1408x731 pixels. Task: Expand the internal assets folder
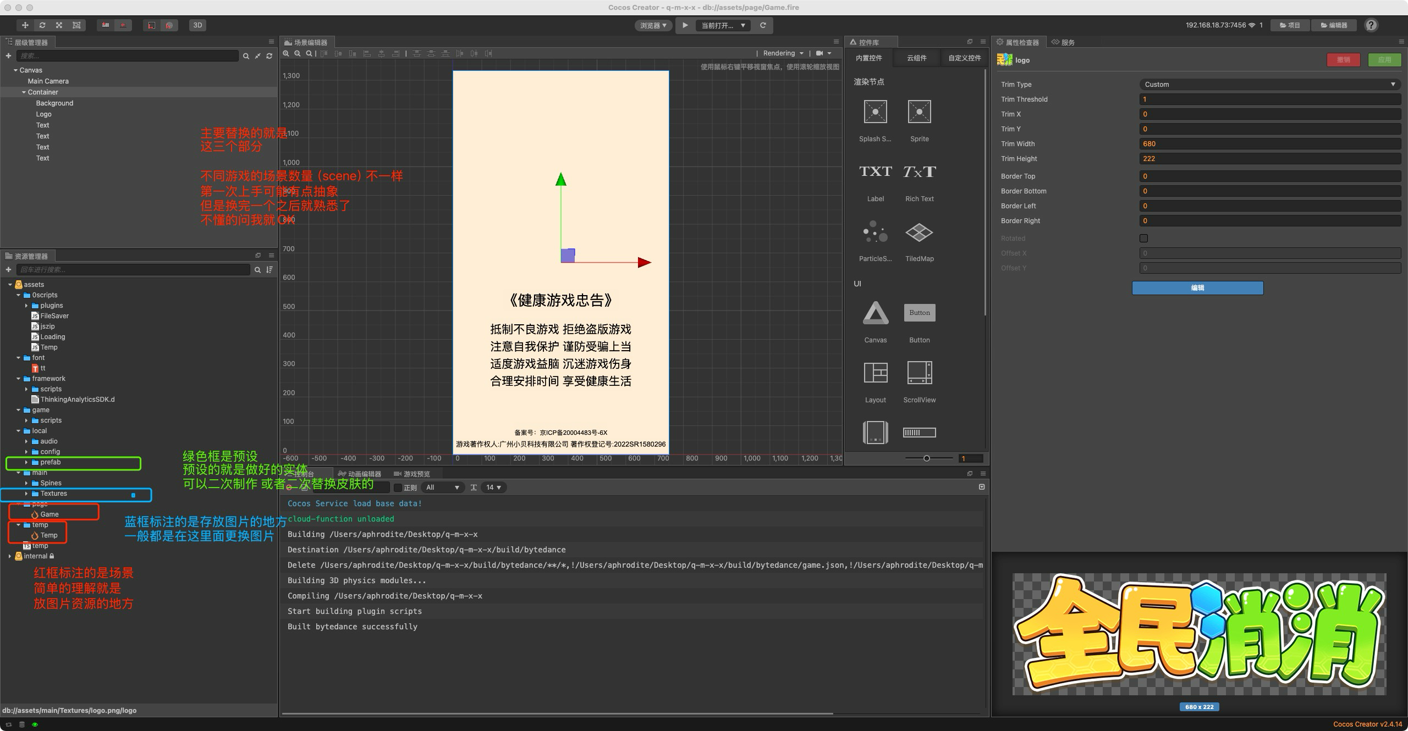(x=9, y=556)
